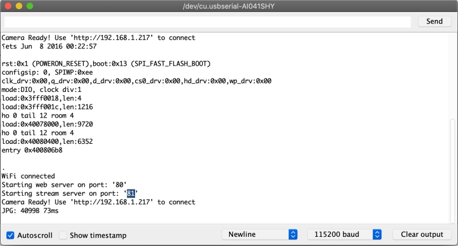Click the window title '/dev/cu.usbserial-AI041SHY'
Screen dimensions: 458x246
tap(228, 6)
